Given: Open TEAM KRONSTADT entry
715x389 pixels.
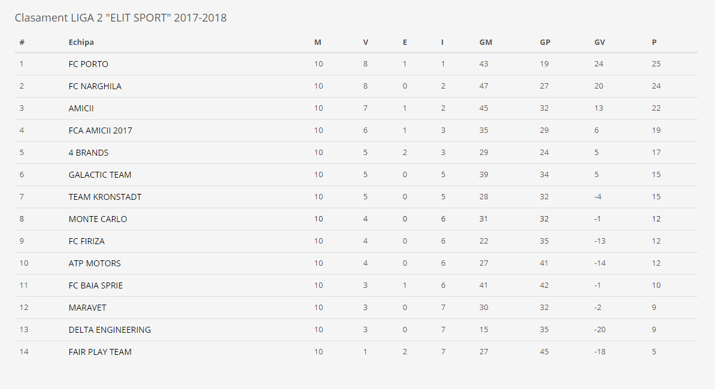Looking at the screenshot, I should click(x=105, y=197).
